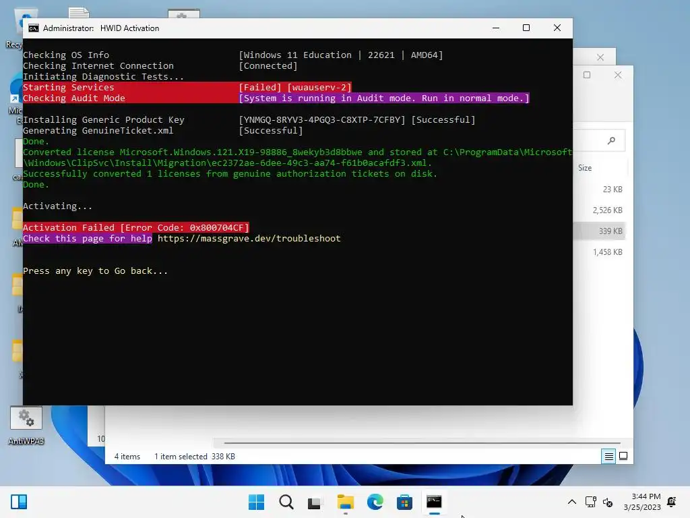The width and height of the screenshot is (690, 518).
Task: Open Task View on the taskbar
Action: [x=315, y=502]
